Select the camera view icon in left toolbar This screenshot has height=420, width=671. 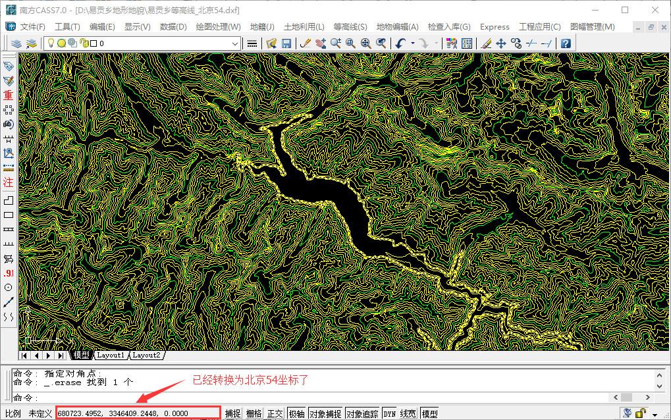tap(8, 124)
